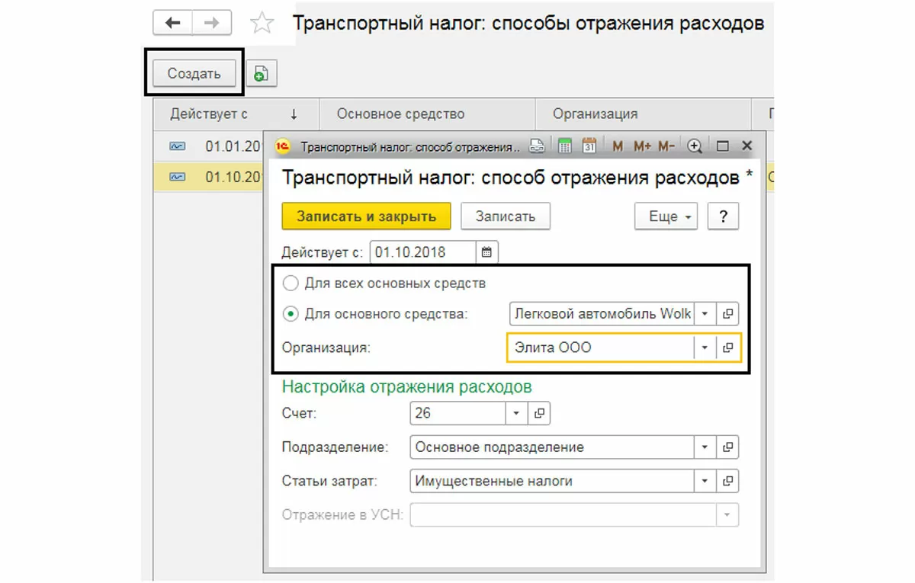Click the Записать и закрыть button
The height and width of the screenshot is (583, 915).
[366, 216]
